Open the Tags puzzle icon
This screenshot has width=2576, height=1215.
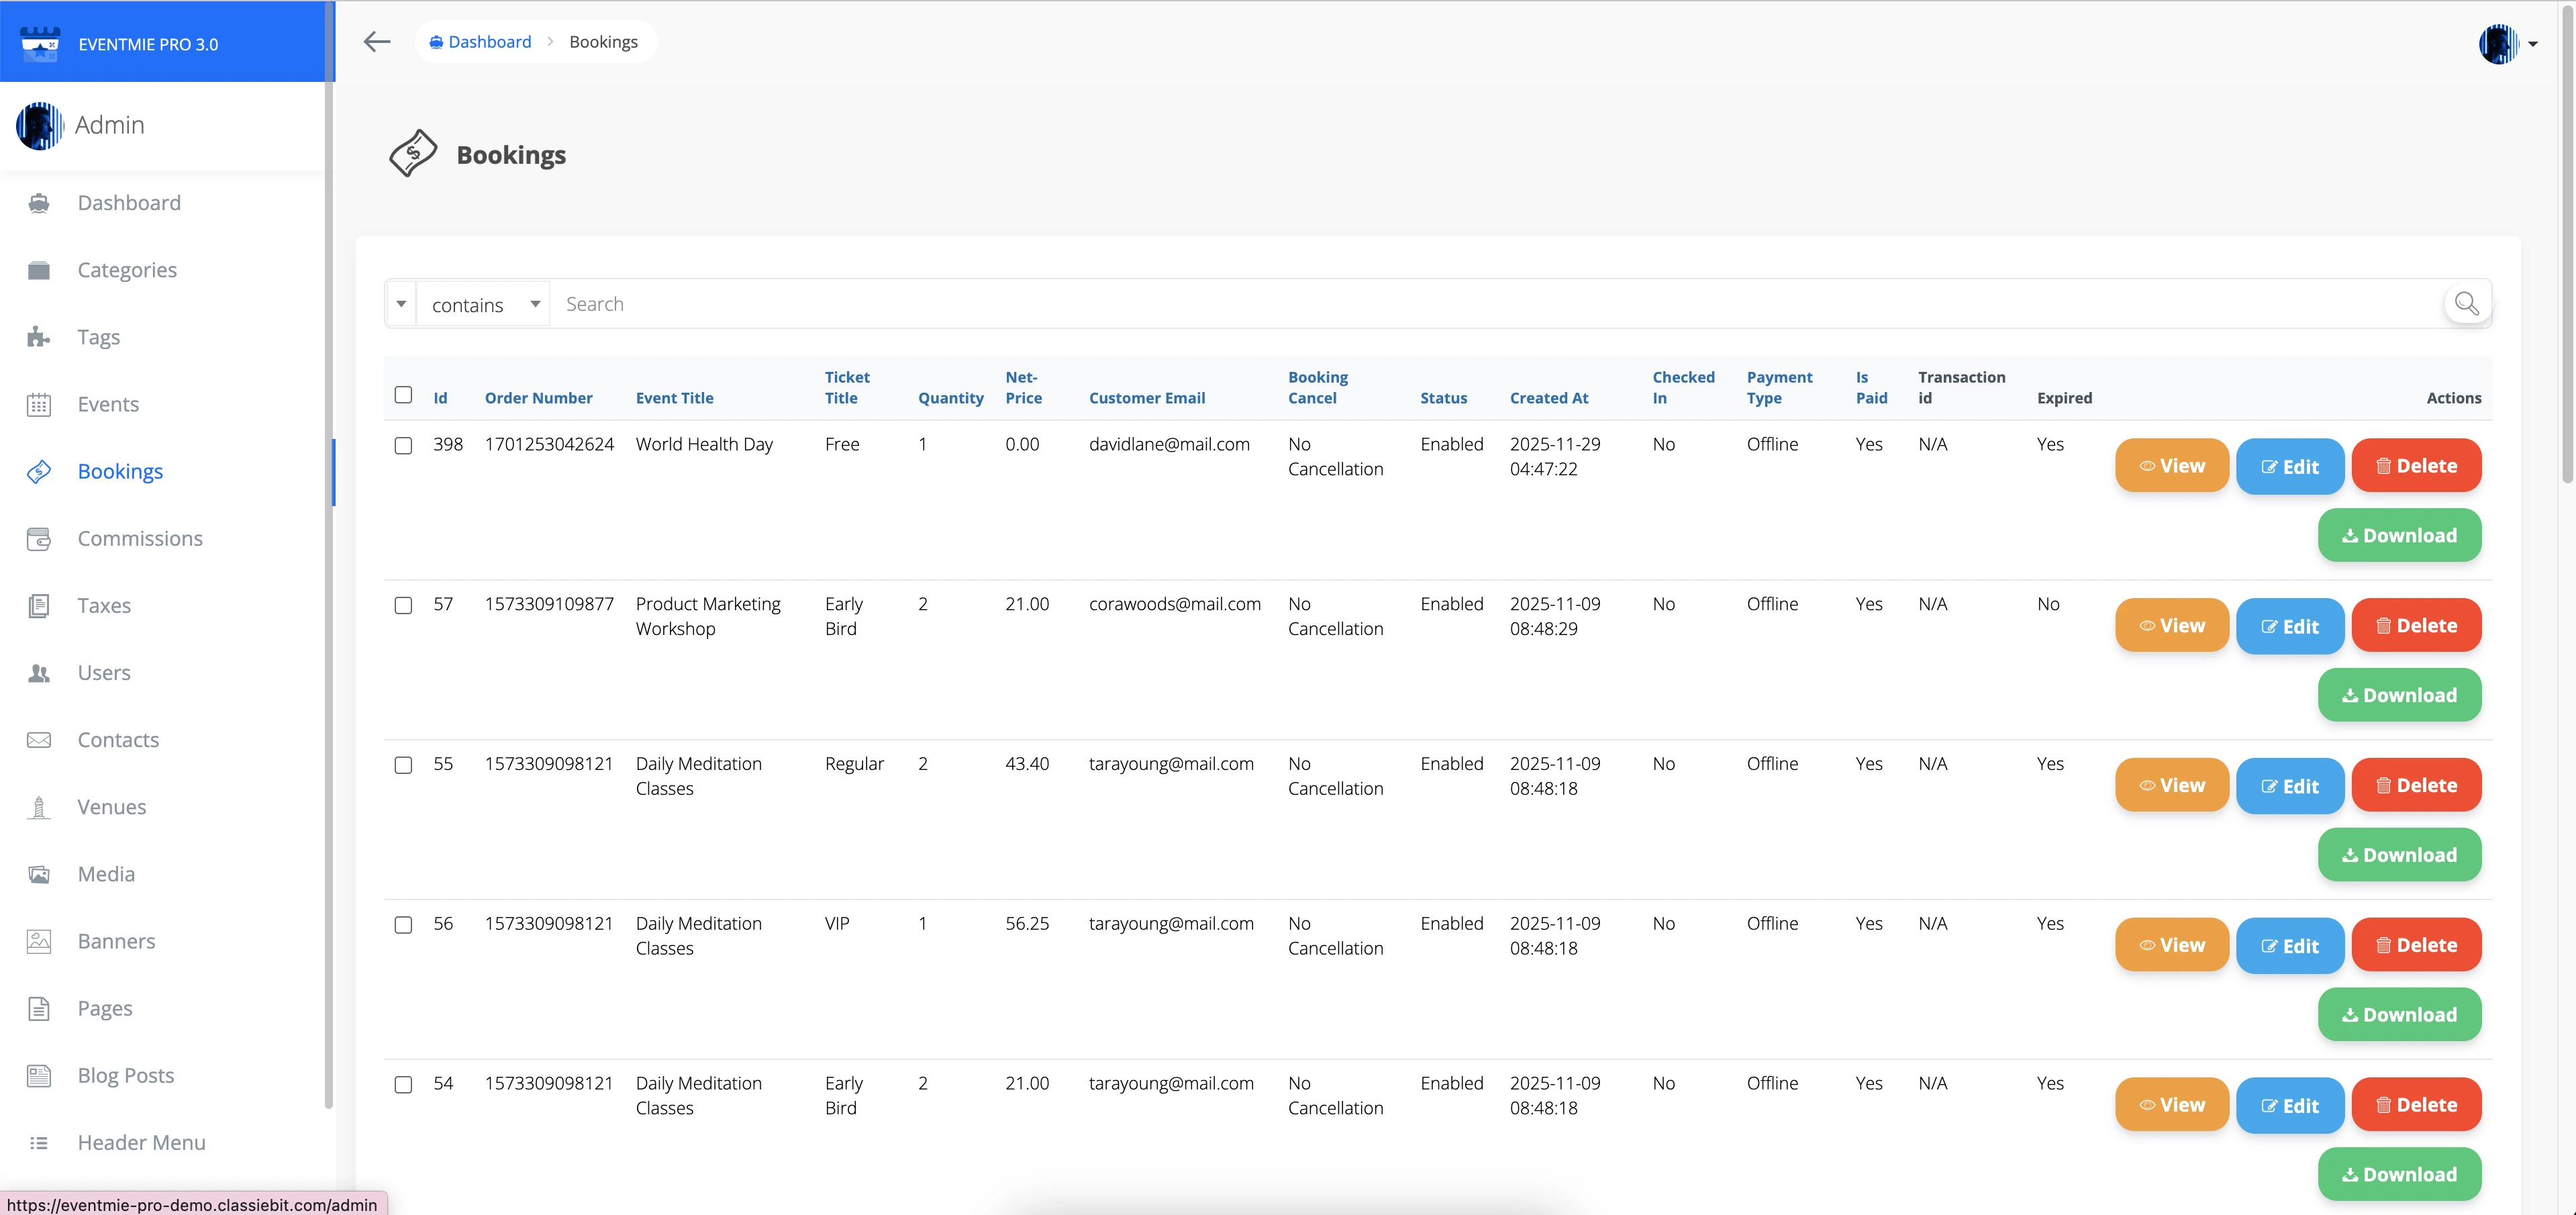[x=39, y=337]
